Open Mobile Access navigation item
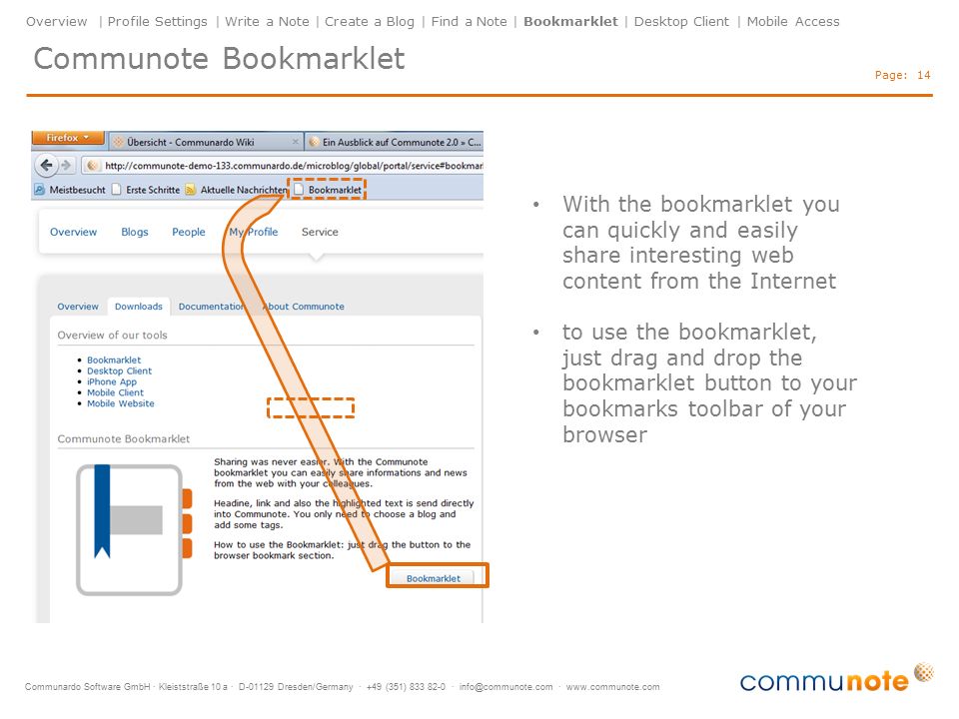The height and width of the screenshot is (719, 959). pos(793,21)
